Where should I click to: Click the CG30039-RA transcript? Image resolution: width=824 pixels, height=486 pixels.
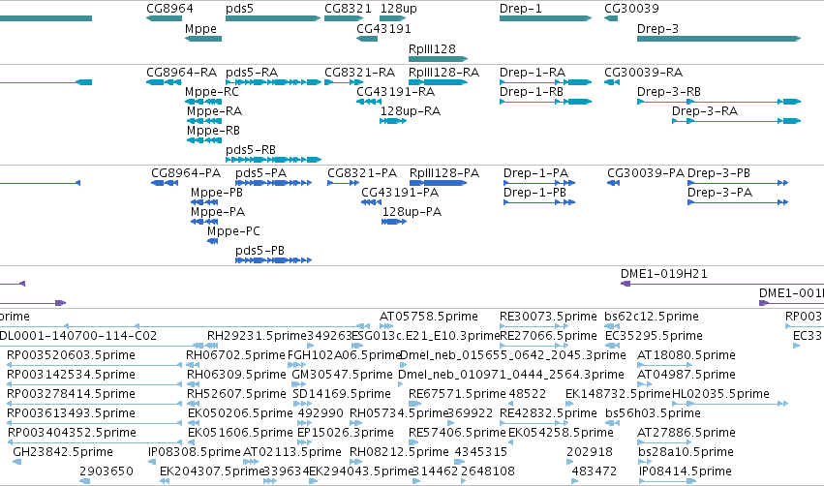tap(612, 82)
